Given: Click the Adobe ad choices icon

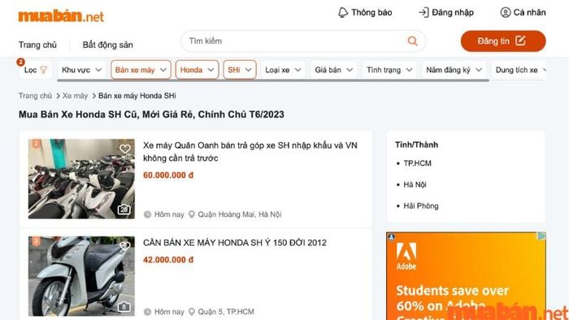Looking at the screenshot, I should coord(541,236).
